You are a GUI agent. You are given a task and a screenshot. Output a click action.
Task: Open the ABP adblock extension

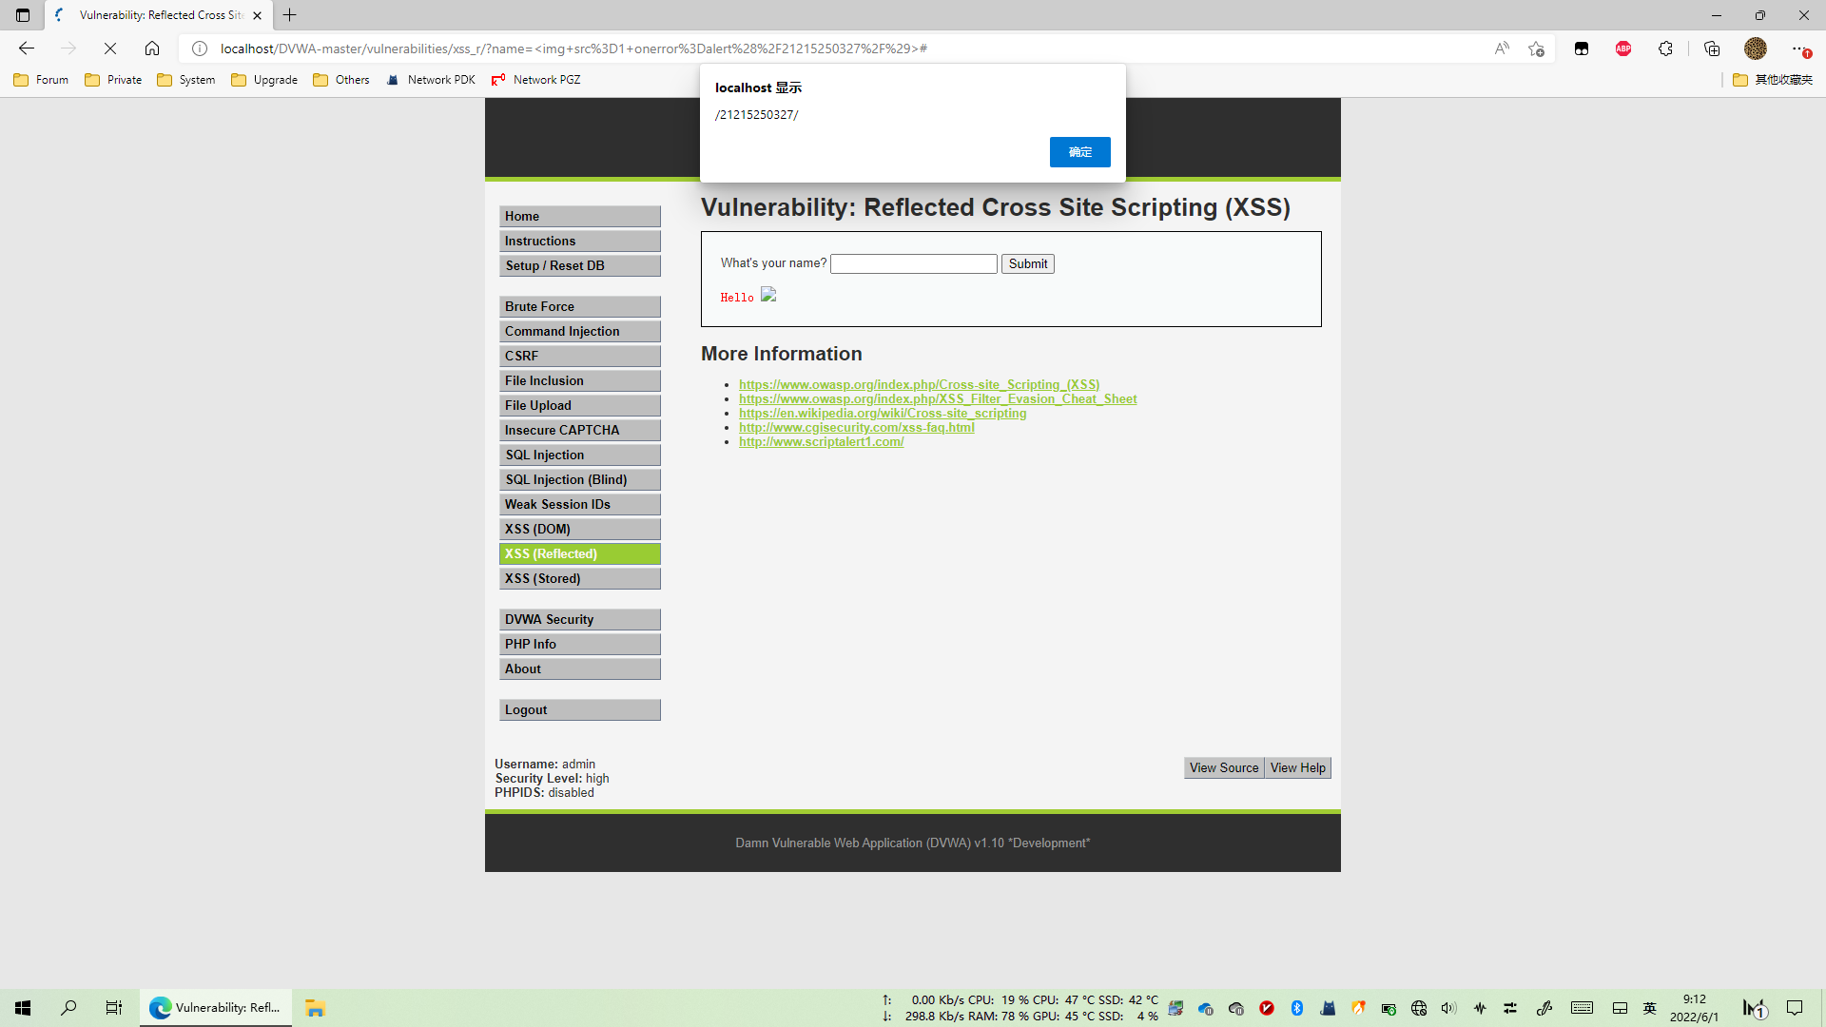tap(1623, 48)
